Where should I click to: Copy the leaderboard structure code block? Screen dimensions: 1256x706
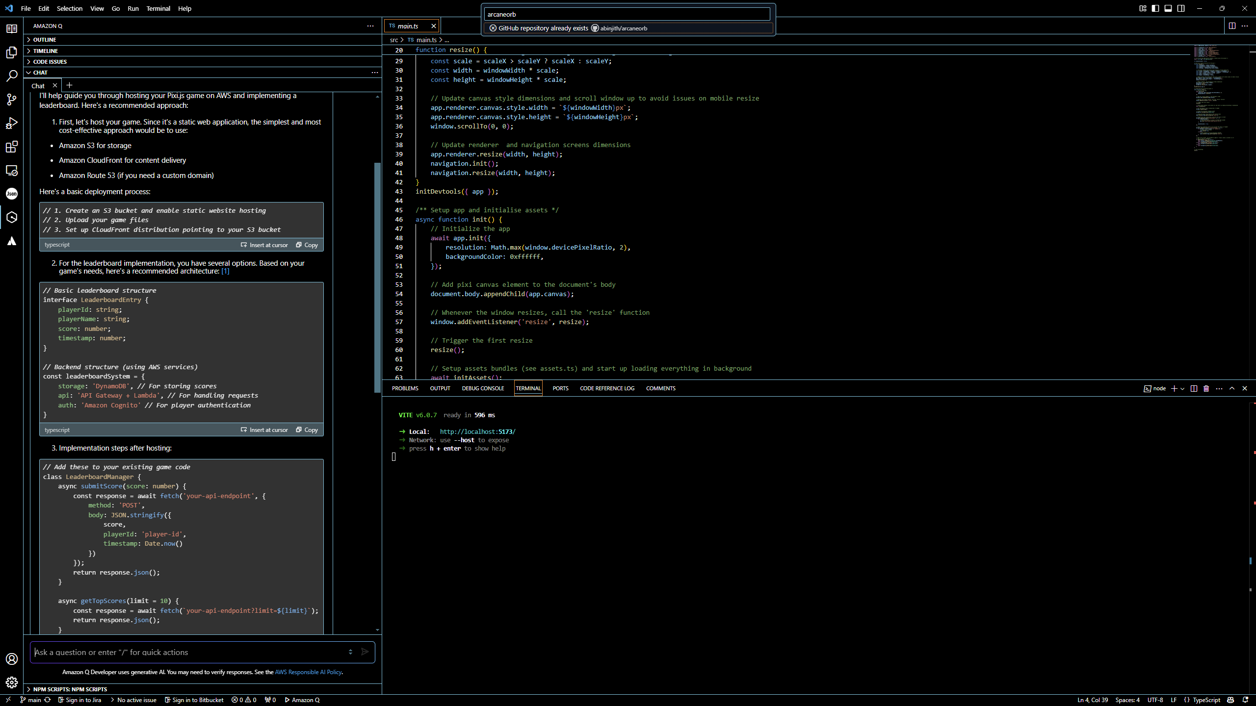coord(307,430)
